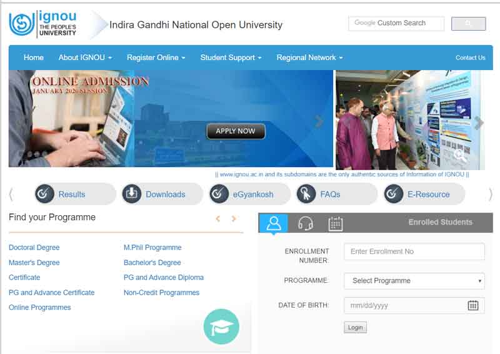Open PG and Advance Diploma link
This screenshot has width=500, height=354.
tap(164, 278)
